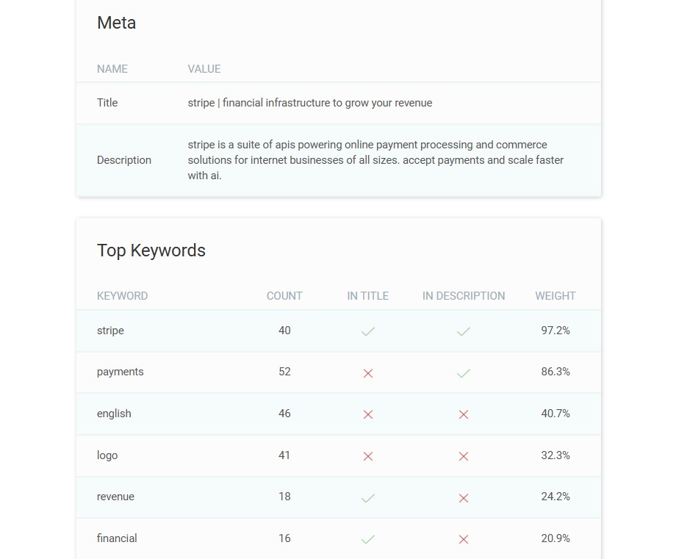This screenshot has width=676, height=559.
Task: Select the Title meta value text
Action: coord(309,103)
